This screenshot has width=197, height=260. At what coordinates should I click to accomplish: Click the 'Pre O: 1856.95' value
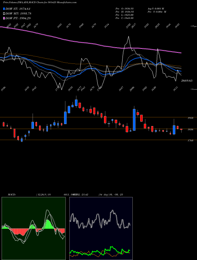[125, 8]
